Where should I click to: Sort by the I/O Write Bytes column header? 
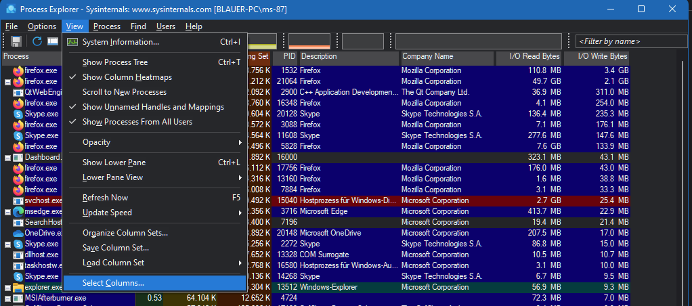(597, 56)
